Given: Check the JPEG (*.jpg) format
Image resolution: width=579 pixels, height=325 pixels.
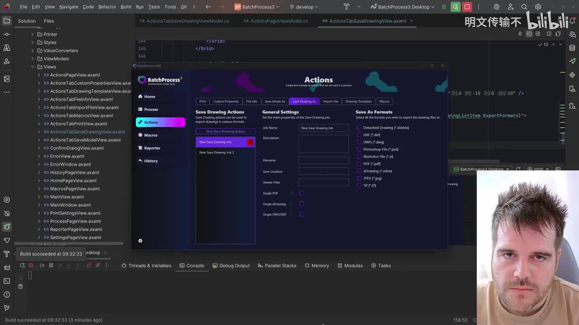Looking at the screenshot, I should tap(359, 178).
